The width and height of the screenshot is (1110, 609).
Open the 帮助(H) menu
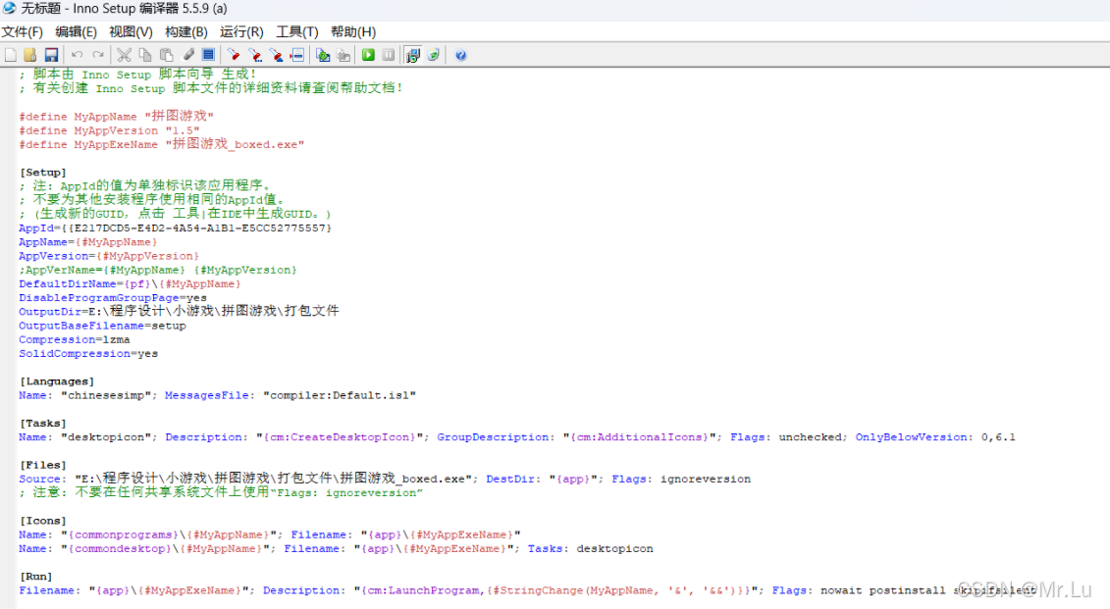click(x=353, y=31)
